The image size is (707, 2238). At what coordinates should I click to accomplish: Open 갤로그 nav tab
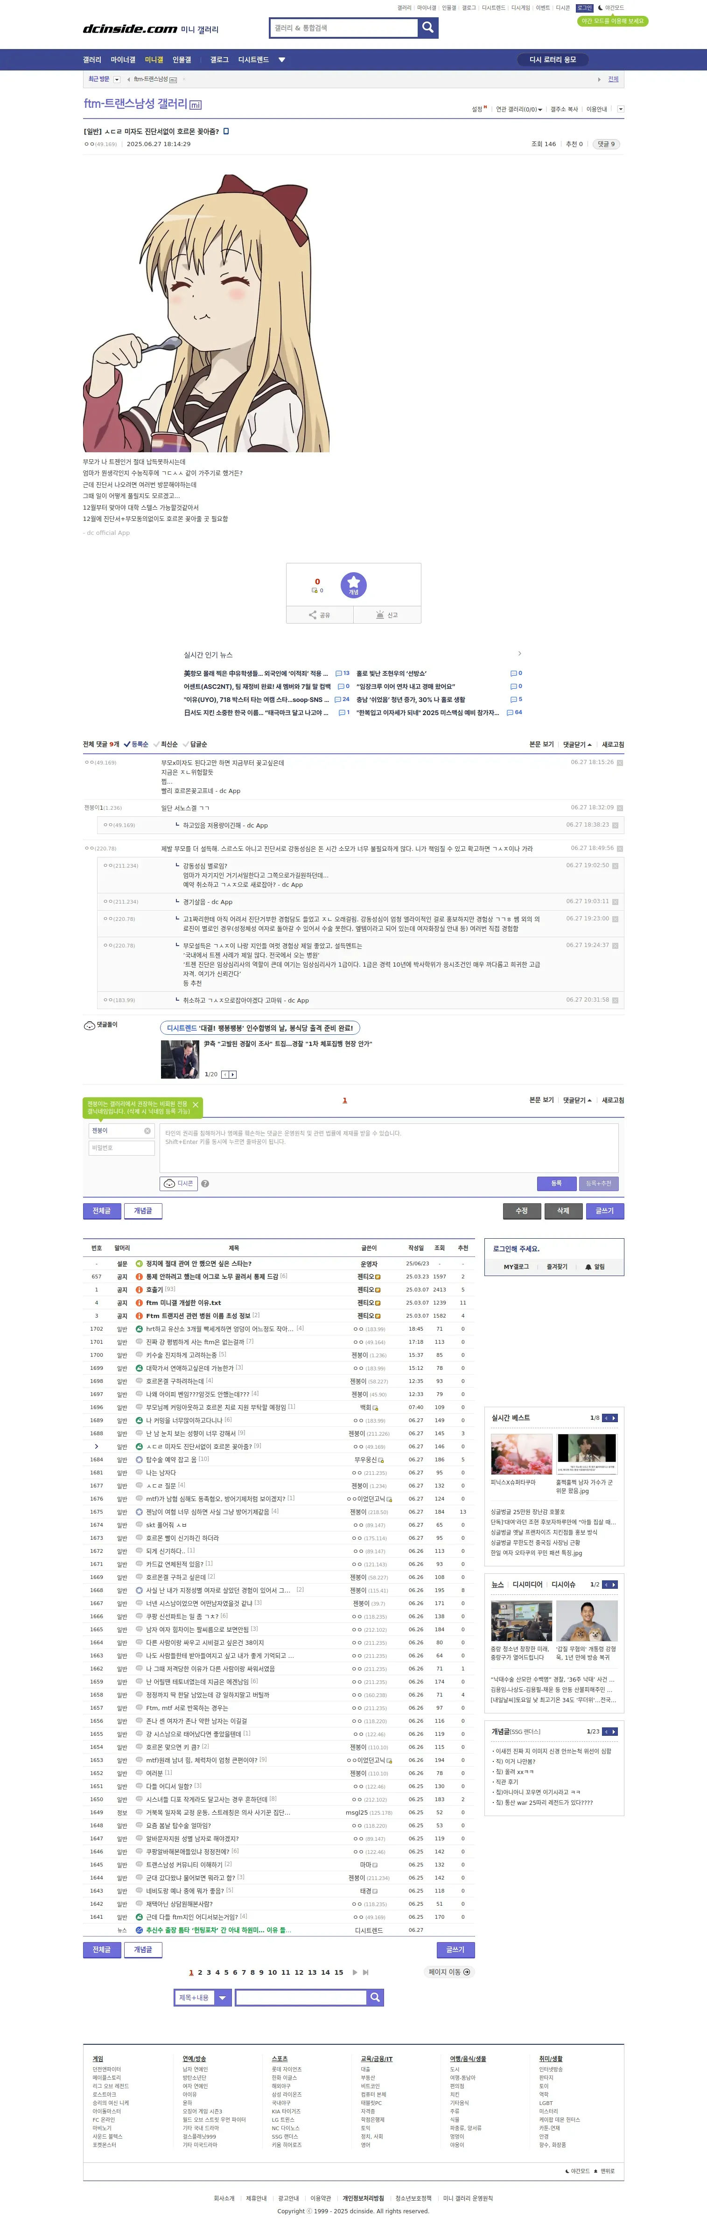(220, 60)
